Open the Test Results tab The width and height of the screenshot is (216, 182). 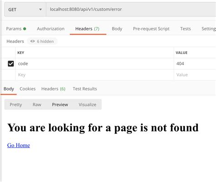85,89
